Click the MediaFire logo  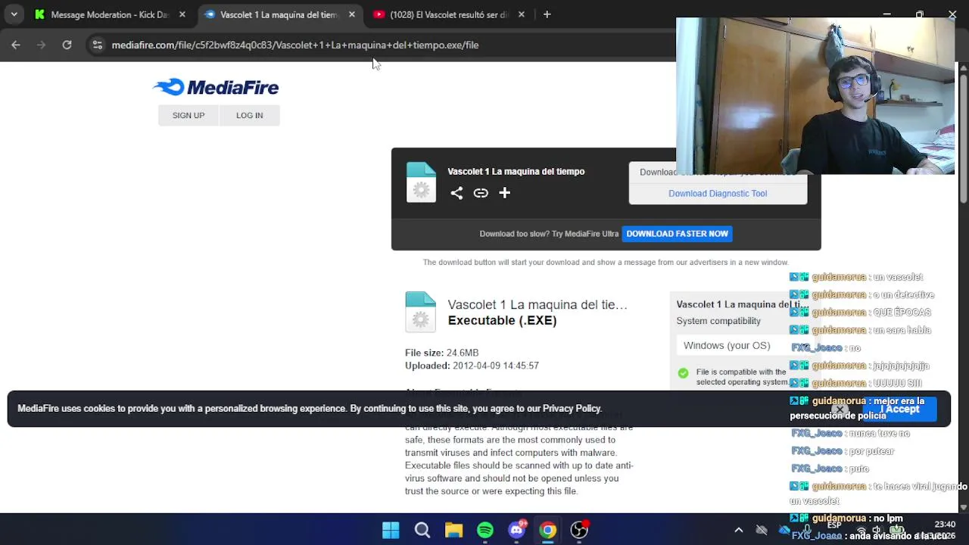point(216,87)
